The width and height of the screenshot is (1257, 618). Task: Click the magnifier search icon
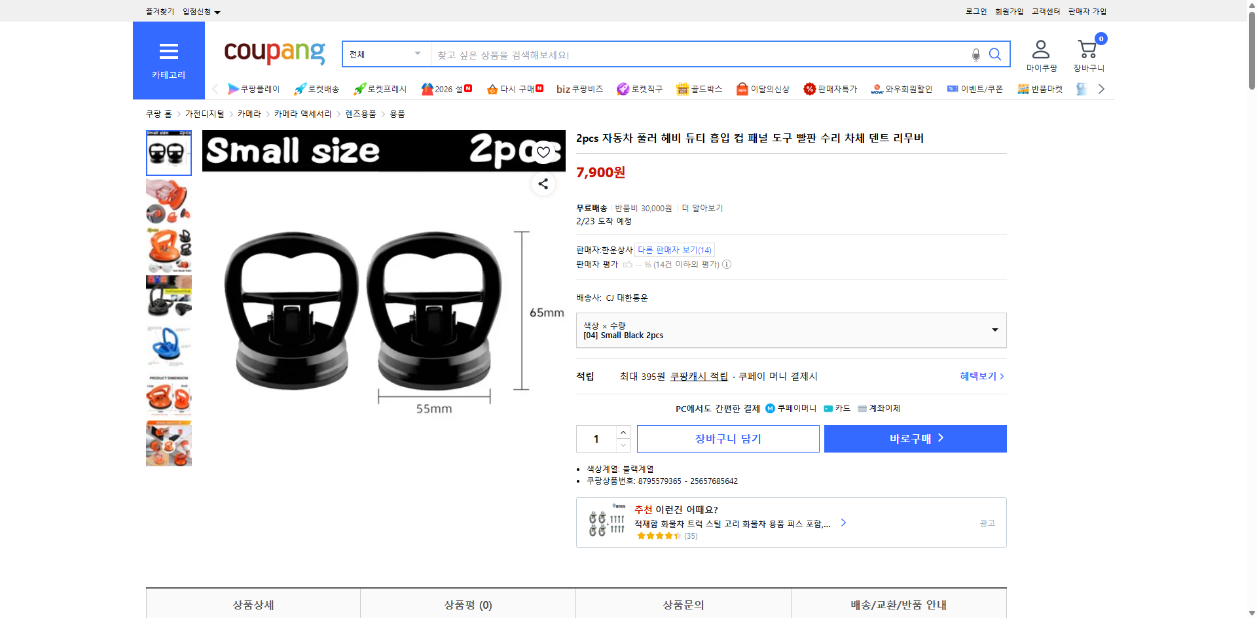[995, 55]
